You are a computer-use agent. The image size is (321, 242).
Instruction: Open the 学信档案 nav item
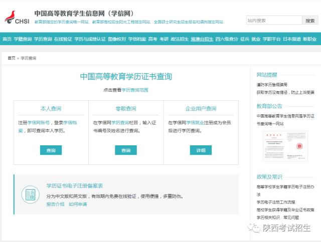tap(137, 39)
